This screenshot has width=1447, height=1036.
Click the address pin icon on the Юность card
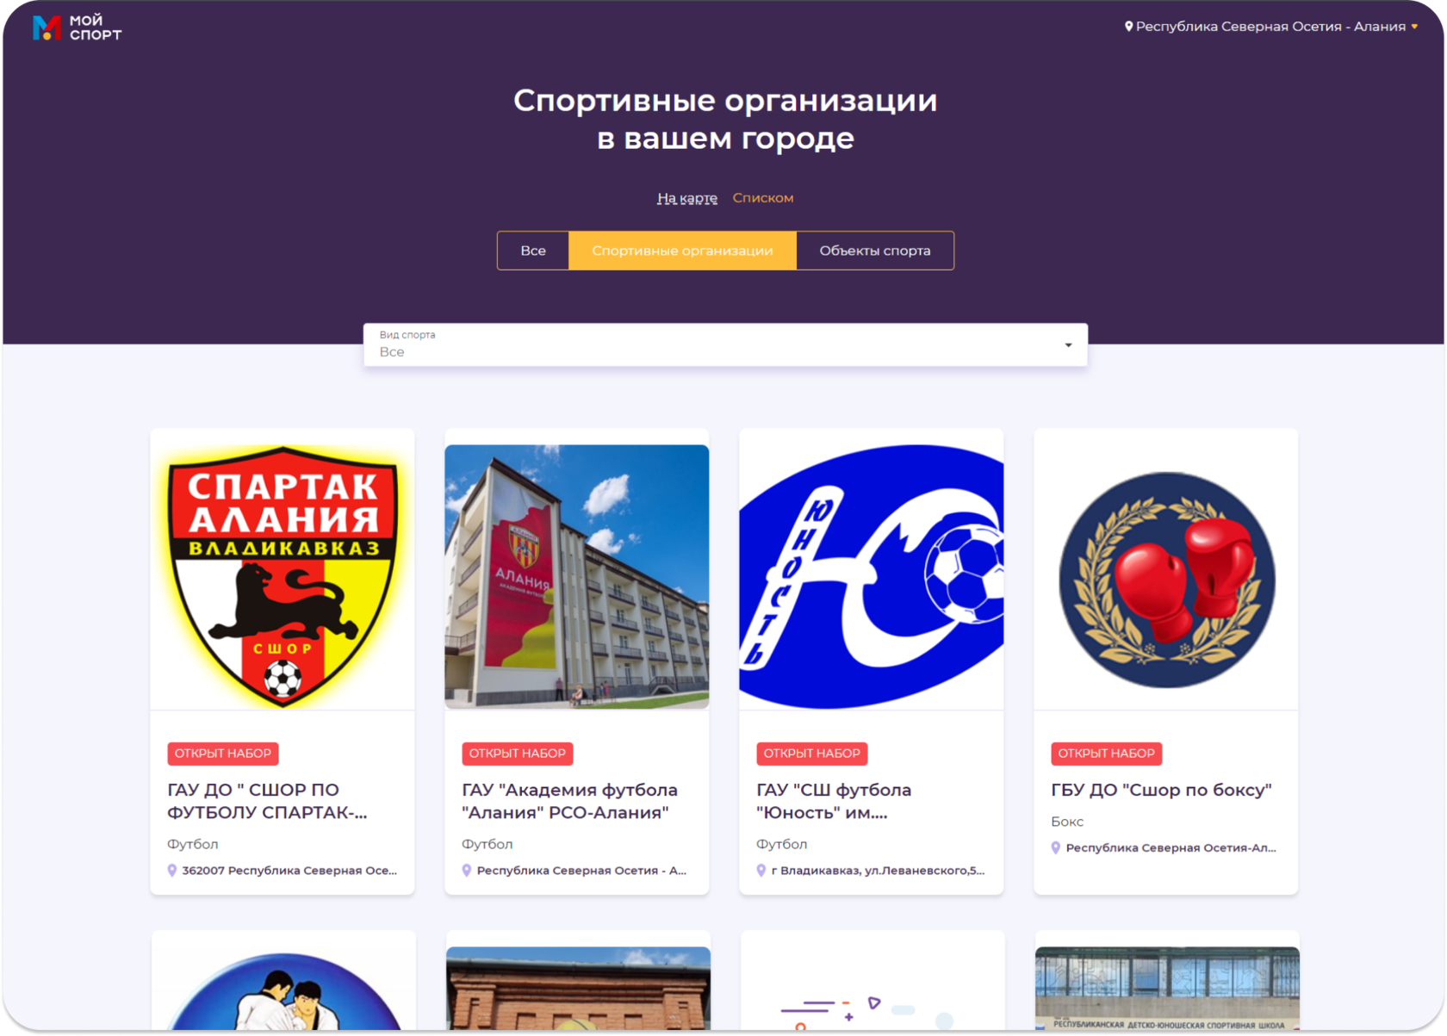click(x=761, y=871)
